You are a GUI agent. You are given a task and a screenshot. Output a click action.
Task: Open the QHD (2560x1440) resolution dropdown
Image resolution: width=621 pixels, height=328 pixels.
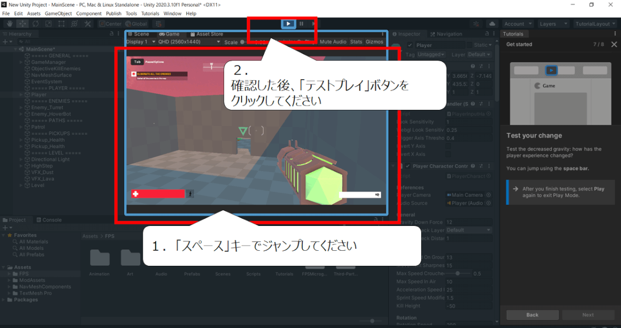tap(189, 42)
